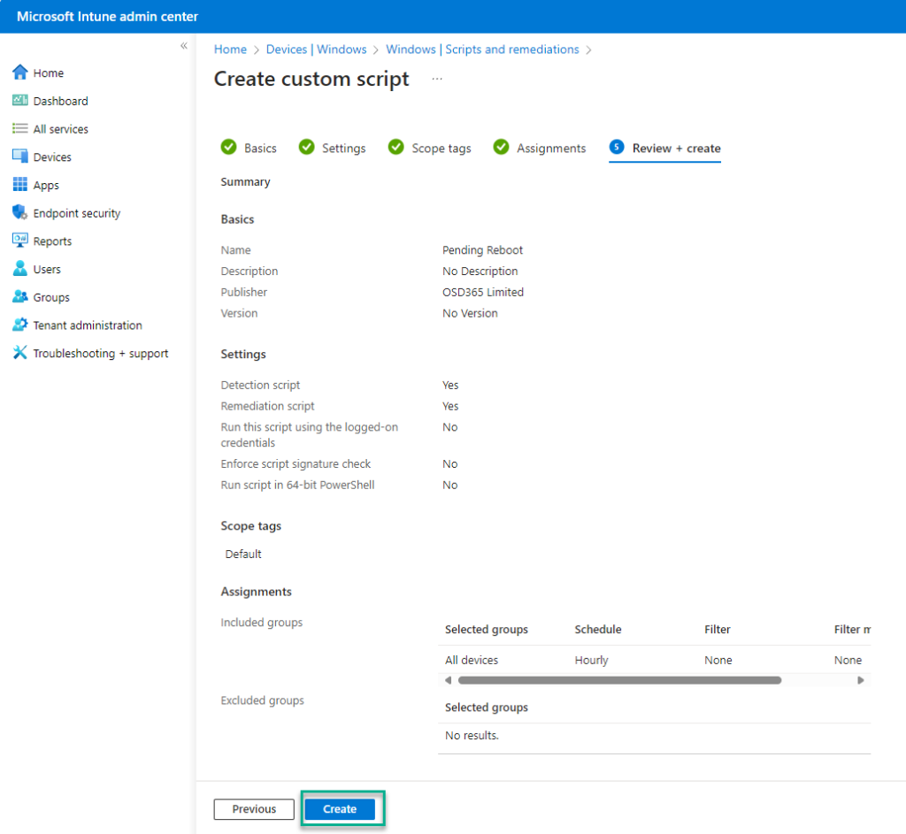Open Devices in the left navigation
Screen dimensions: 906x834
[52, 157]
